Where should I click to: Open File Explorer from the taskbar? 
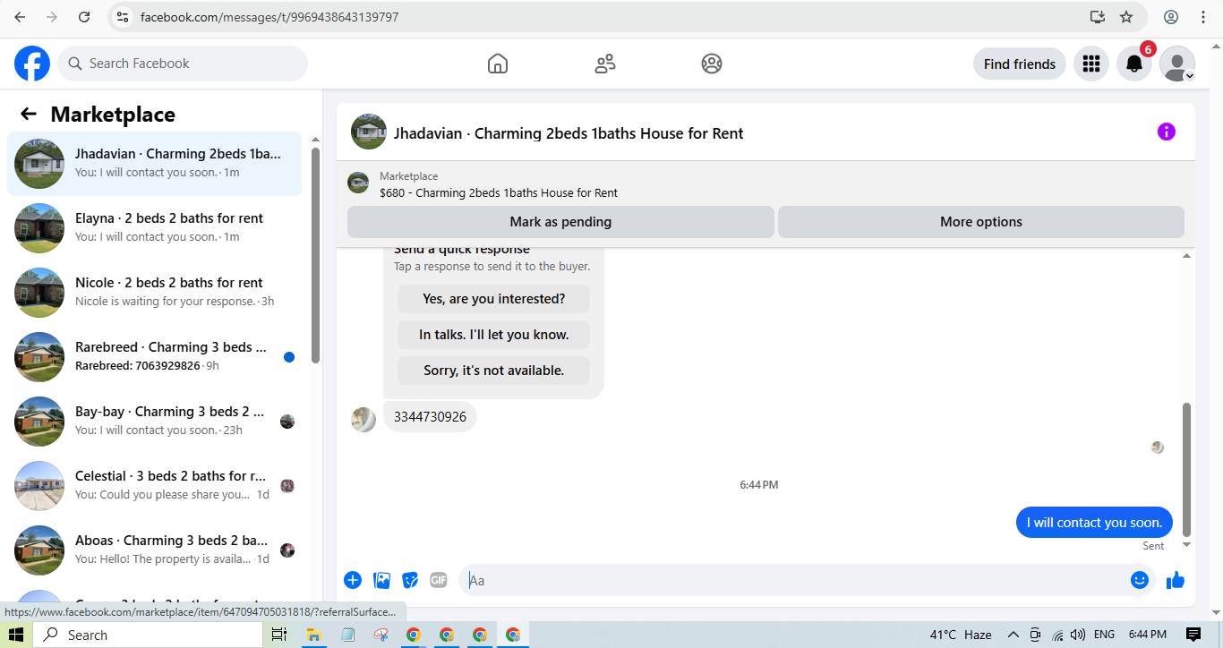click(x=314, y=635)
